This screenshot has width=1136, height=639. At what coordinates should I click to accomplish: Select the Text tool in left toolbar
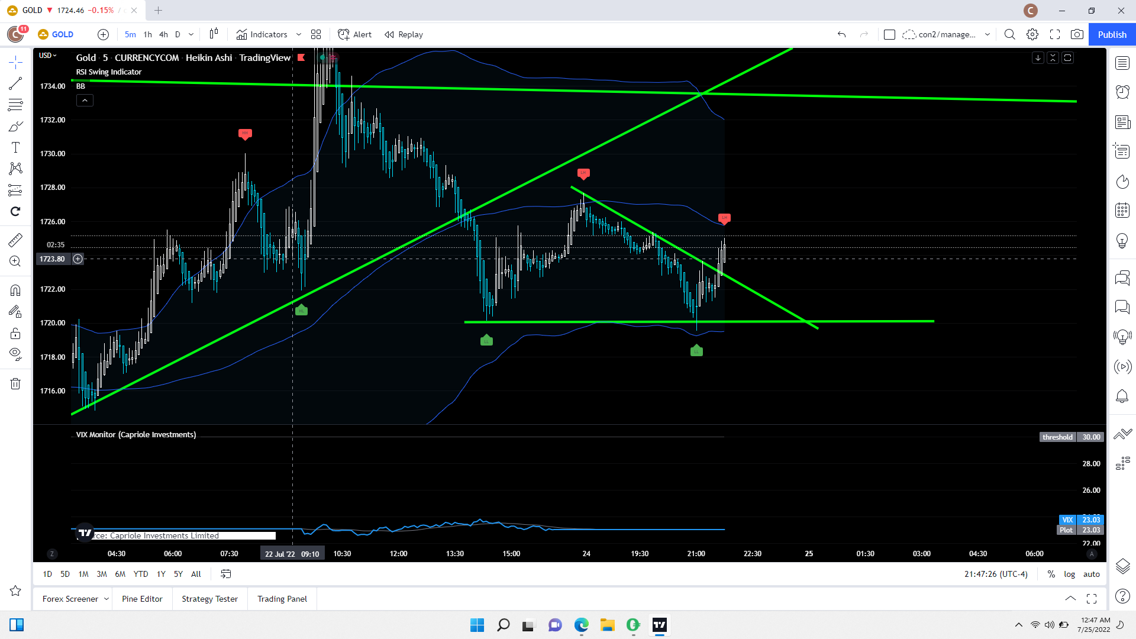point(15,147)
